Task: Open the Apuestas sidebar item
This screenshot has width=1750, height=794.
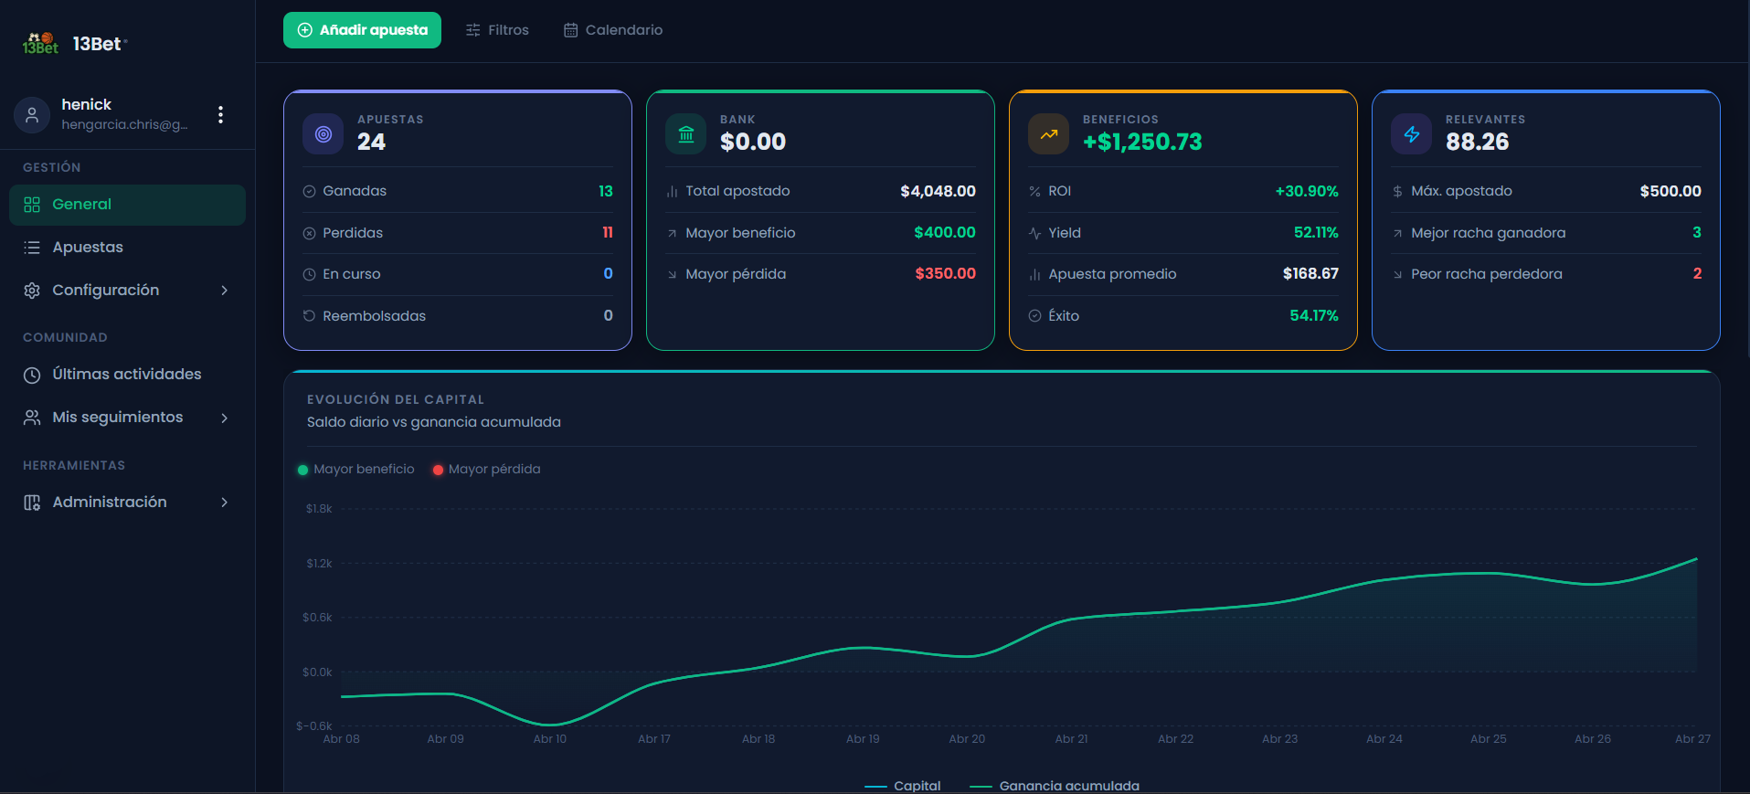Action: click(127, 248)
